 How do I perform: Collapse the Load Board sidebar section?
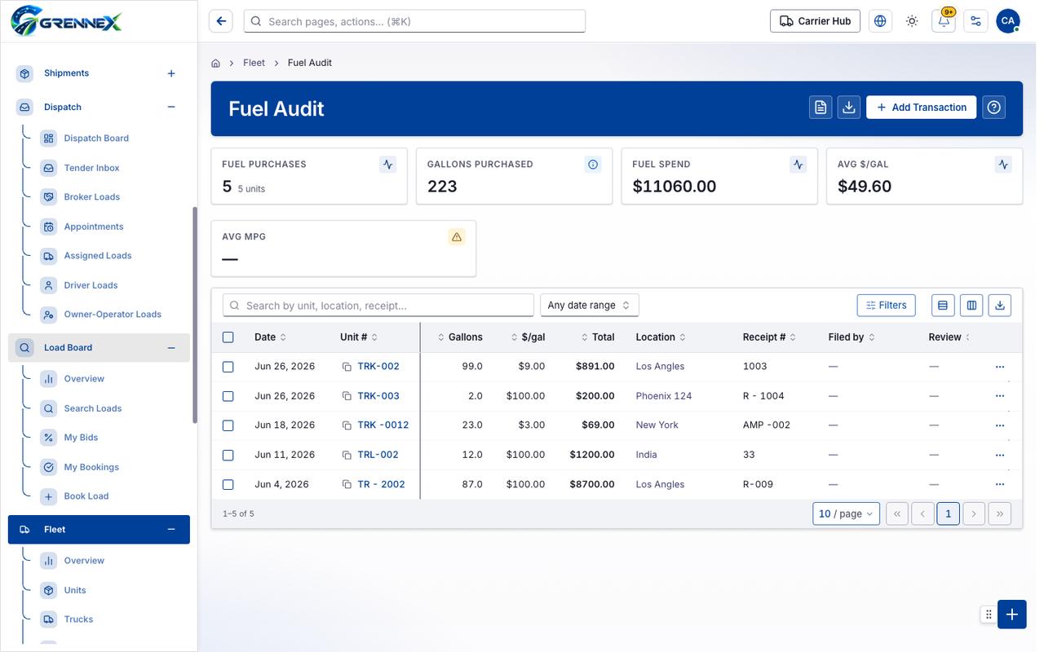(x=171, y=348)
